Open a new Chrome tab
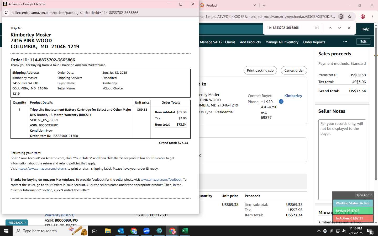The width and height of the screenshot is (378, 236). coord(264,5)
